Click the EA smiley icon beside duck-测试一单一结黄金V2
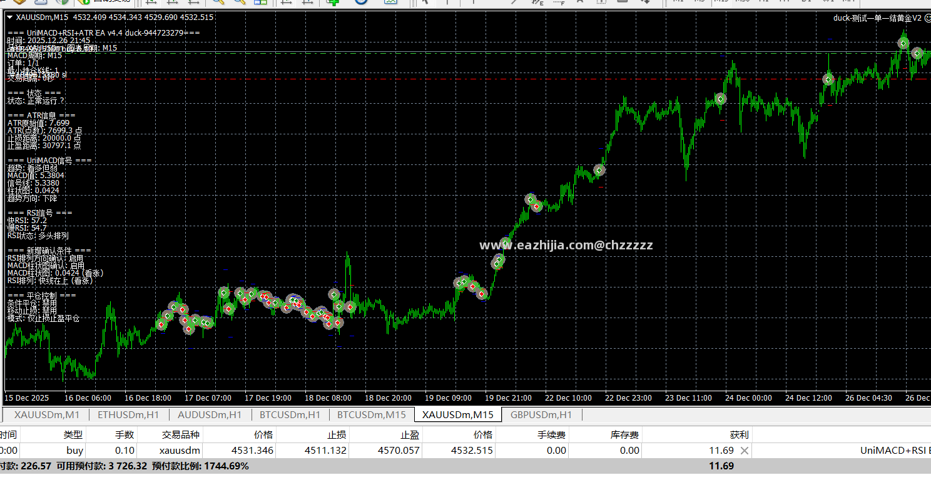Screen dimensions: 931x500 coord(928,18)
